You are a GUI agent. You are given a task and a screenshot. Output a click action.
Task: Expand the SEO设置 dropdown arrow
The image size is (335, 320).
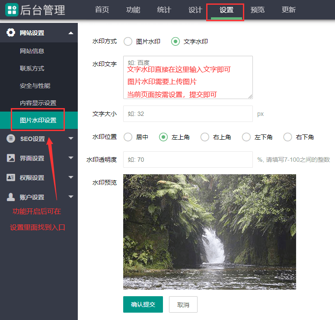(x=71, y=139)
